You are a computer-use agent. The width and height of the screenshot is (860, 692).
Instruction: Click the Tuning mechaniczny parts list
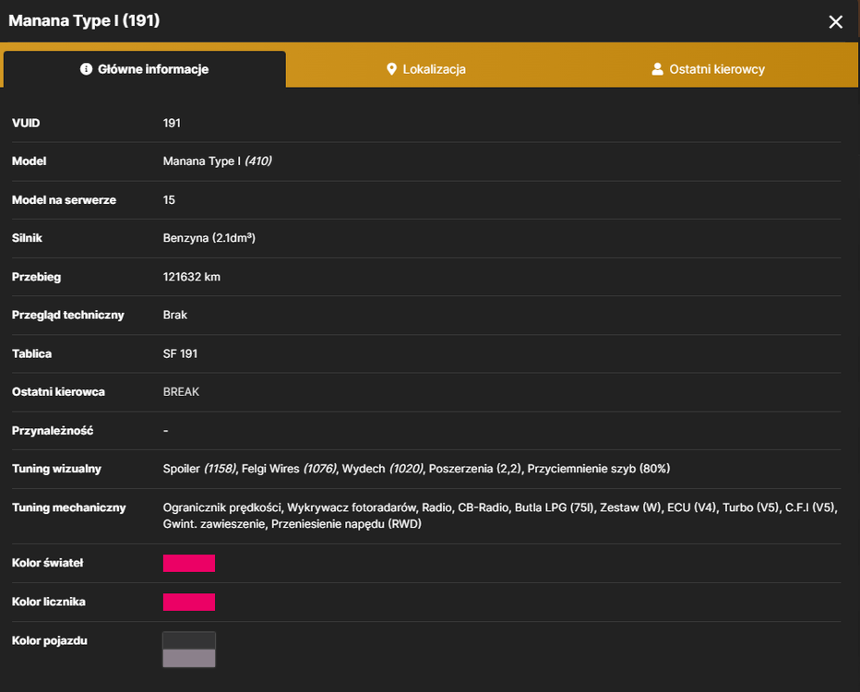click(500, 516)
